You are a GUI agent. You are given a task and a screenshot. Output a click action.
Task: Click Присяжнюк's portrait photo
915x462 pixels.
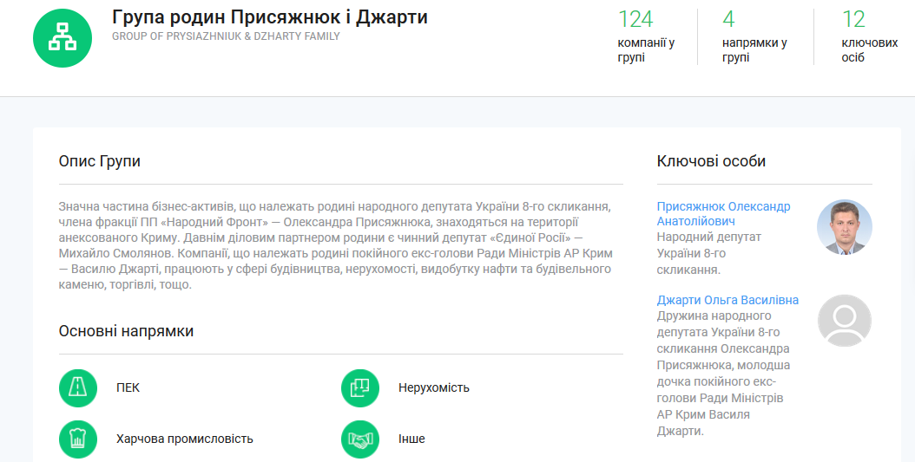click(x=844, y=227)
